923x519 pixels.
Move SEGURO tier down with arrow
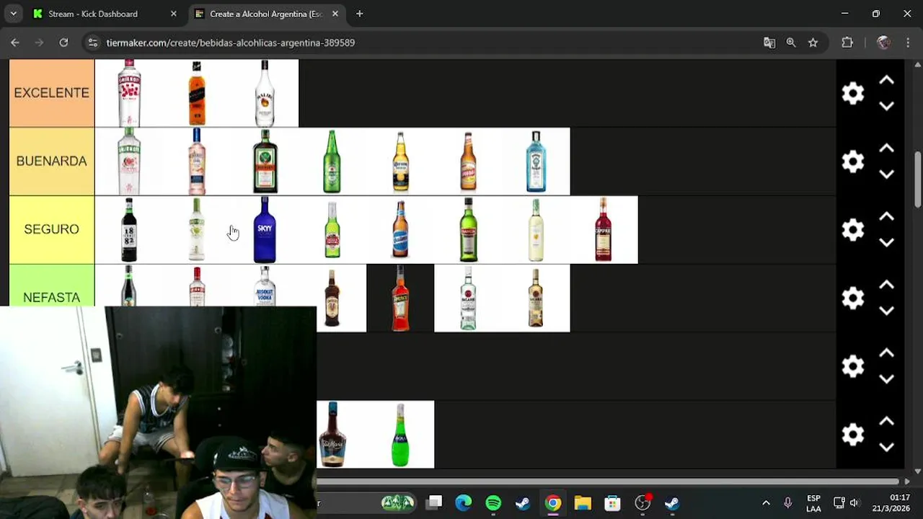click(x=887, y=242)
